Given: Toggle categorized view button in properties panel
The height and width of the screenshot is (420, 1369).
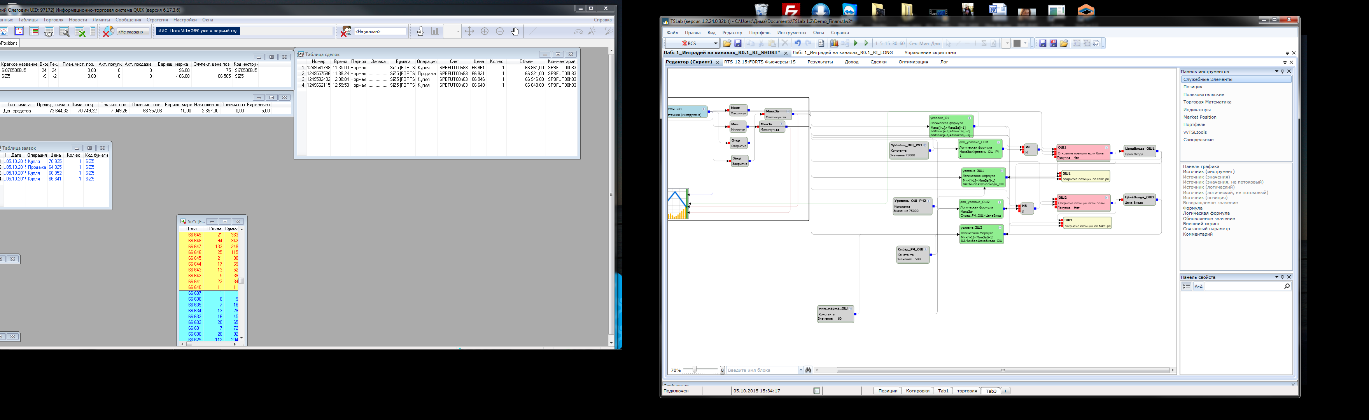Looking at the screenshot, I should (x=1187, y=286).
